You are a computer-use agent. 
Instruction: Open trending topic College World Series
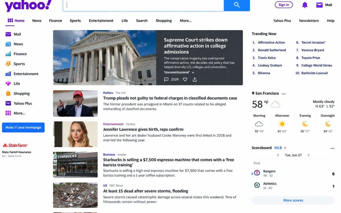(317, 65)
